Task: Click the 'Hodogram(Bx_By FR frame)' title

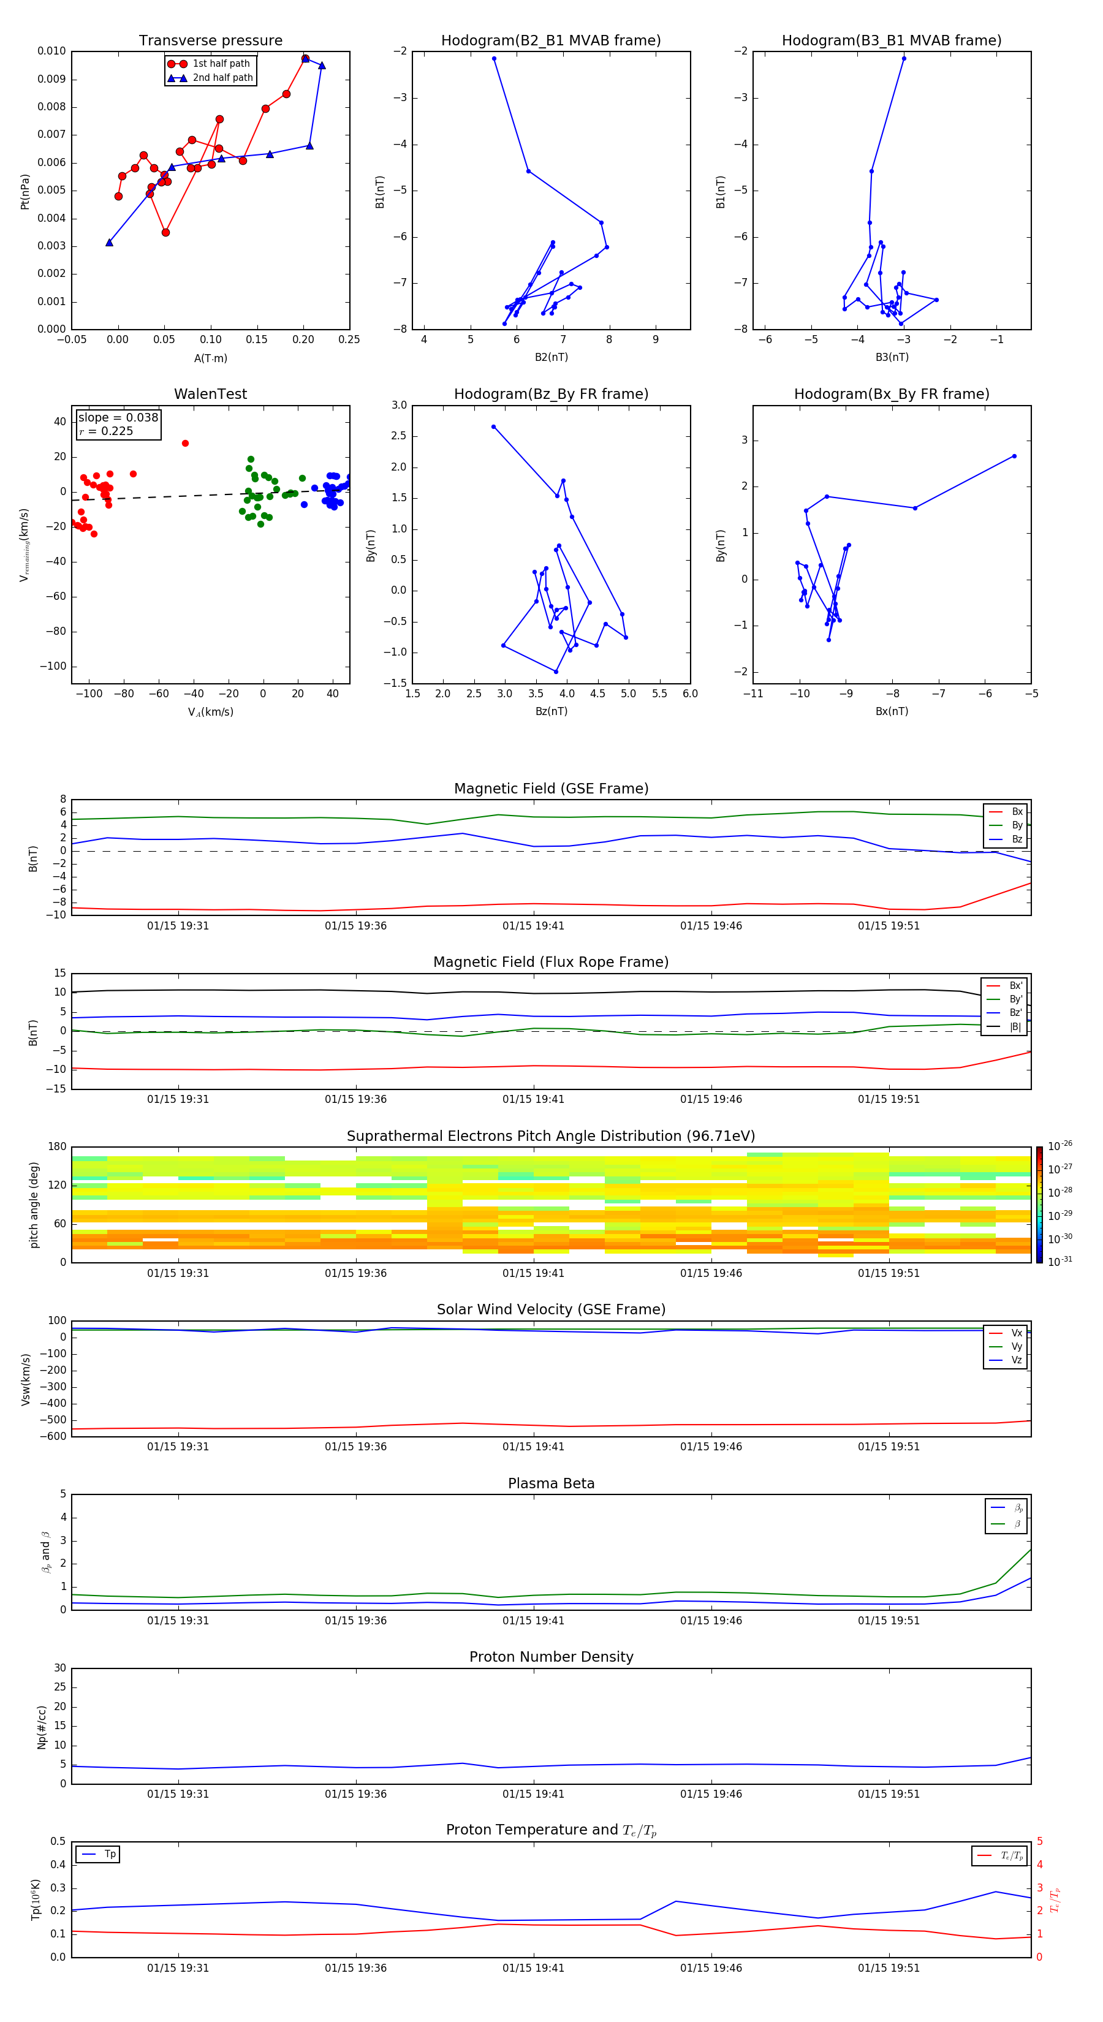Action: (x=892, y=394)
